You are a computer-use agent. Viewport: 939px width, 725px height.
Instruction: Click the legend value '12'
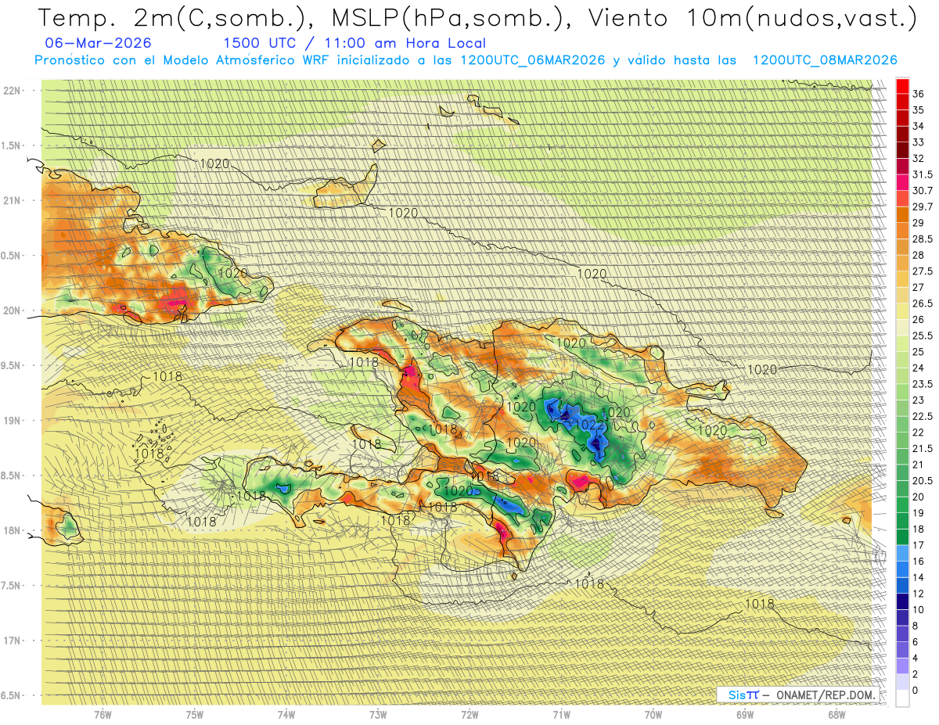click(x=919, y=594)
